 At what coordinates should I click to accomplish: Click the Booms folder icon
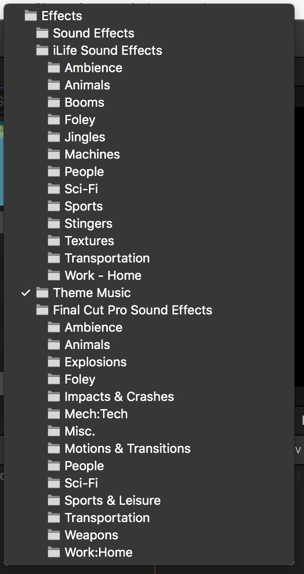[x=54, y=102]
